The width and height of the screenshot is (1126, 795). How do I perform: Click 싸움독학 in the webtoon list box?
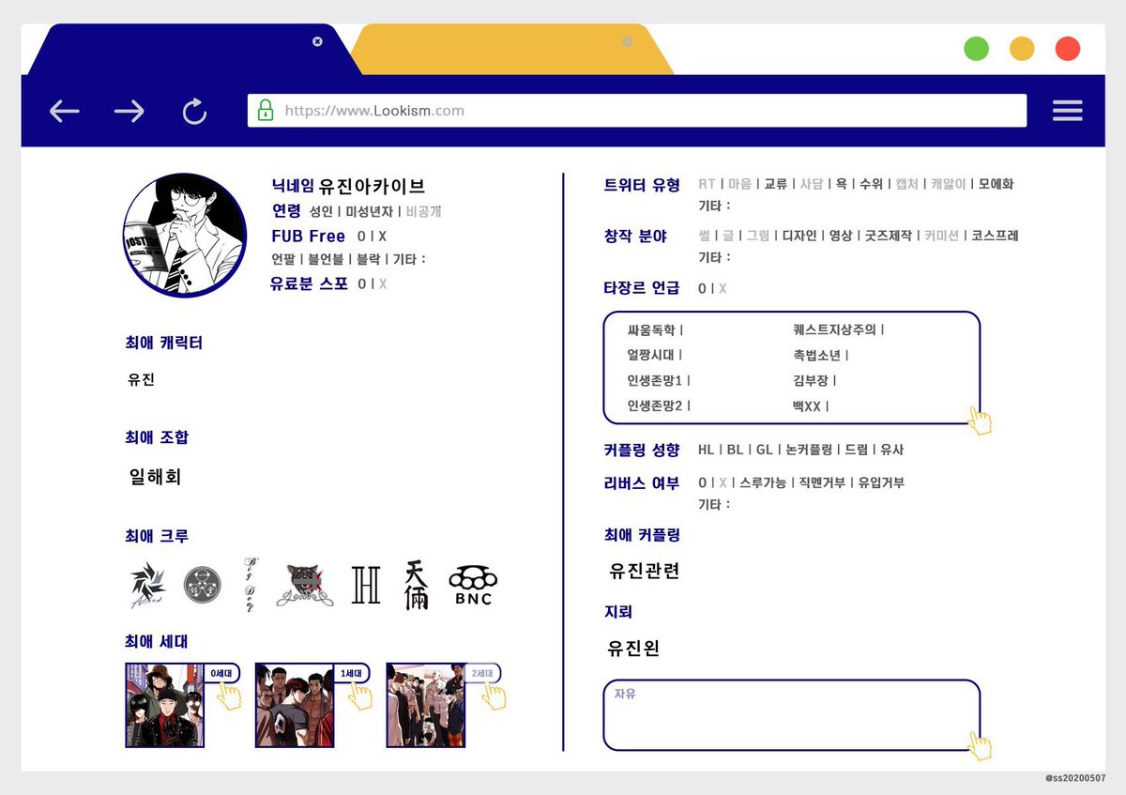651,329
